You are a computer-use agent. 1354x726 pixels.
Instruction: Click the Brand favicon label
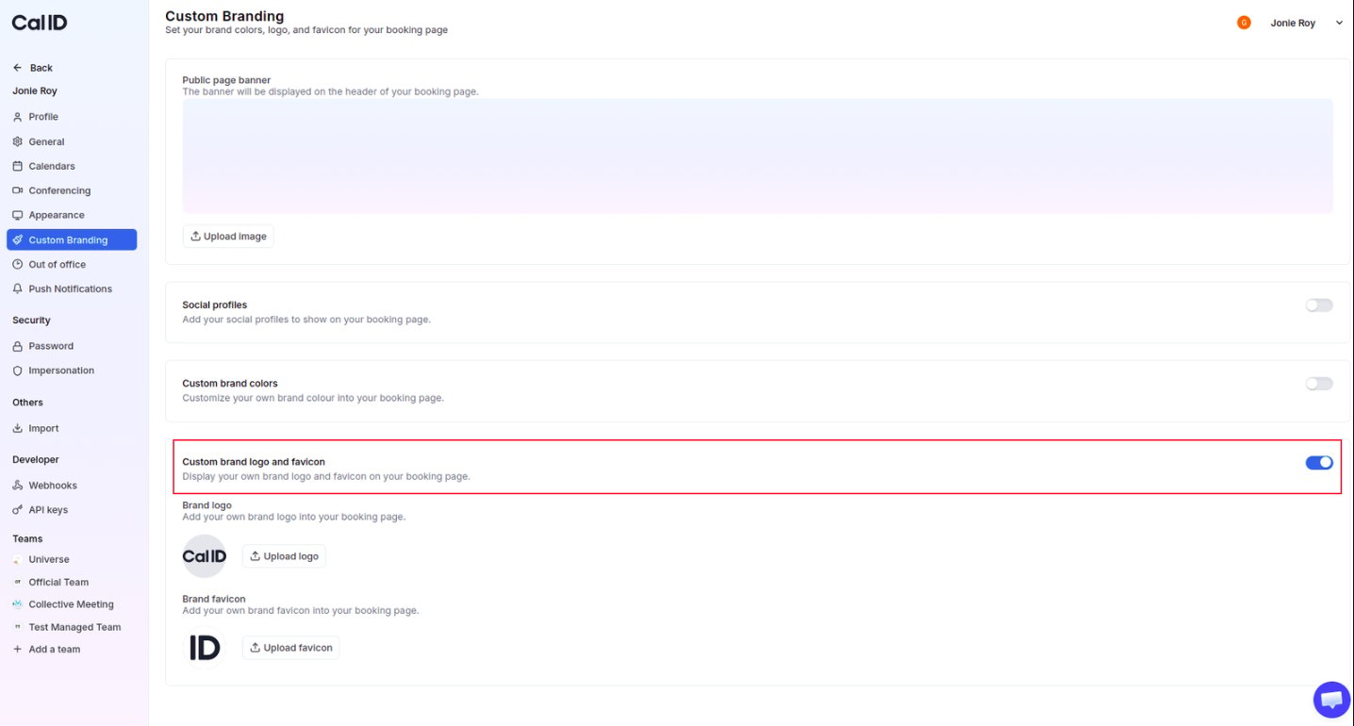(x=214, y=599)
